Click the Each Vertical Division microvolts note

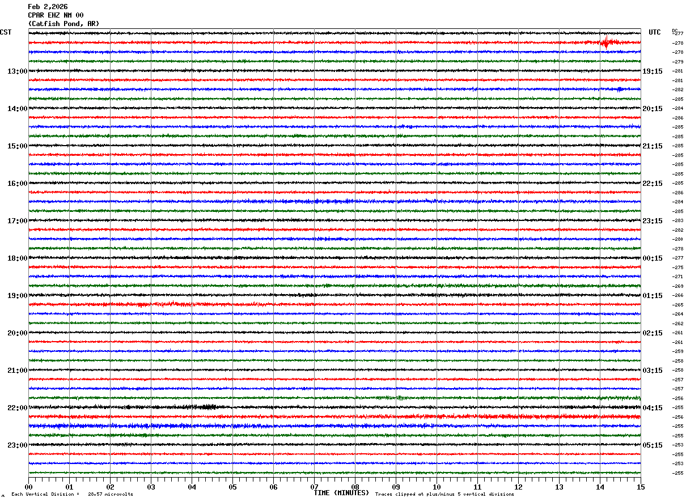72,494
